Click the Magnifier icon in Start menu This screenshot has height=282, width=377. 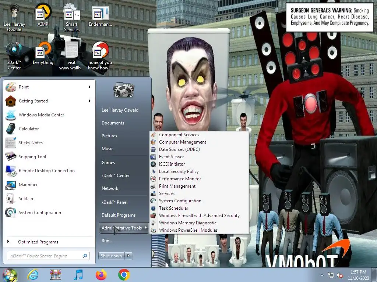pyautogui.click(x=11, y=185)
